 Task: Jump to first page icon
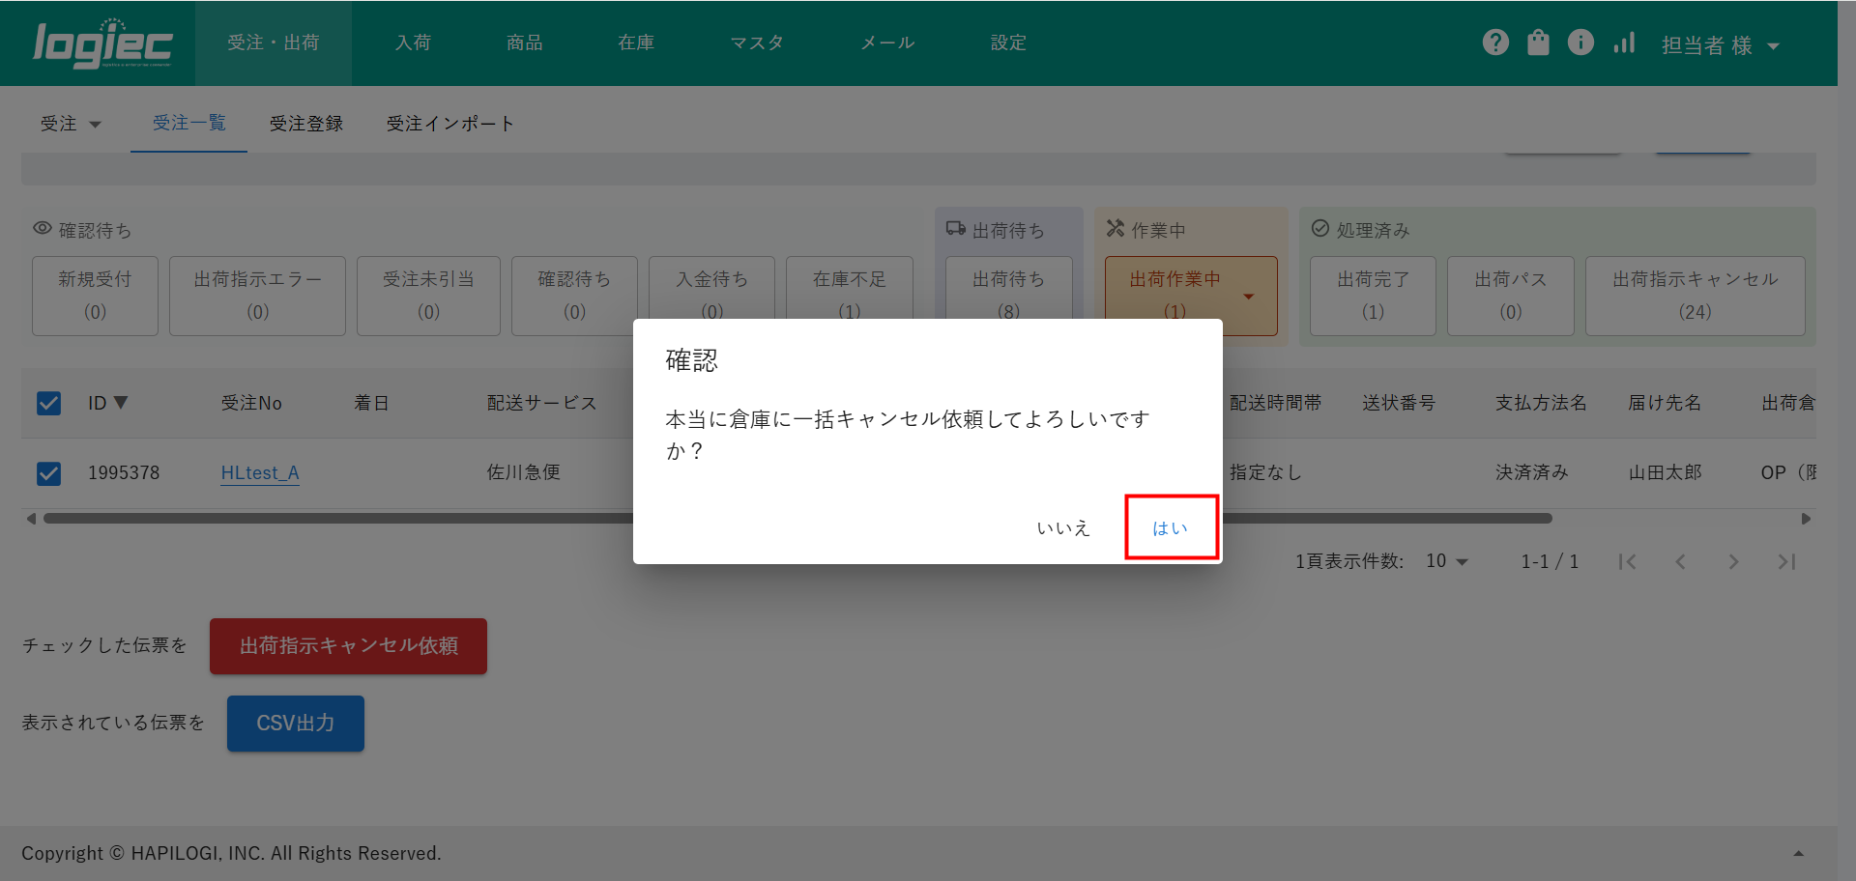coord(1628,561)
